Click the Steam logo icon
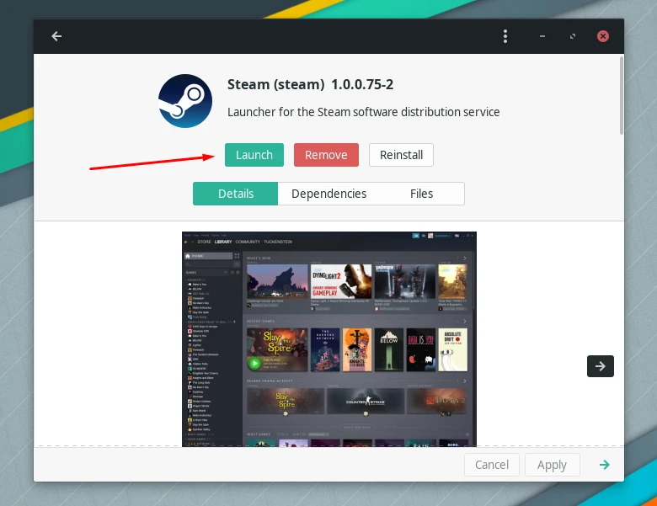This screenshot has width=657, height=506. [x=185, y=101]
